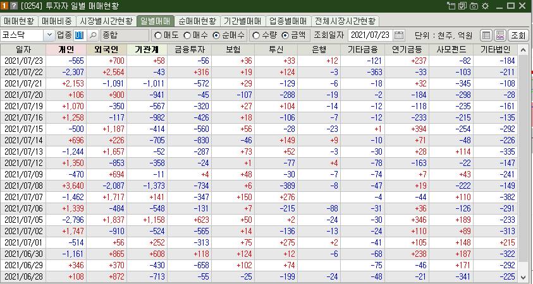Open settings via the gear icon
Screen dimensions: 533x284
click(x=485, y=6)
